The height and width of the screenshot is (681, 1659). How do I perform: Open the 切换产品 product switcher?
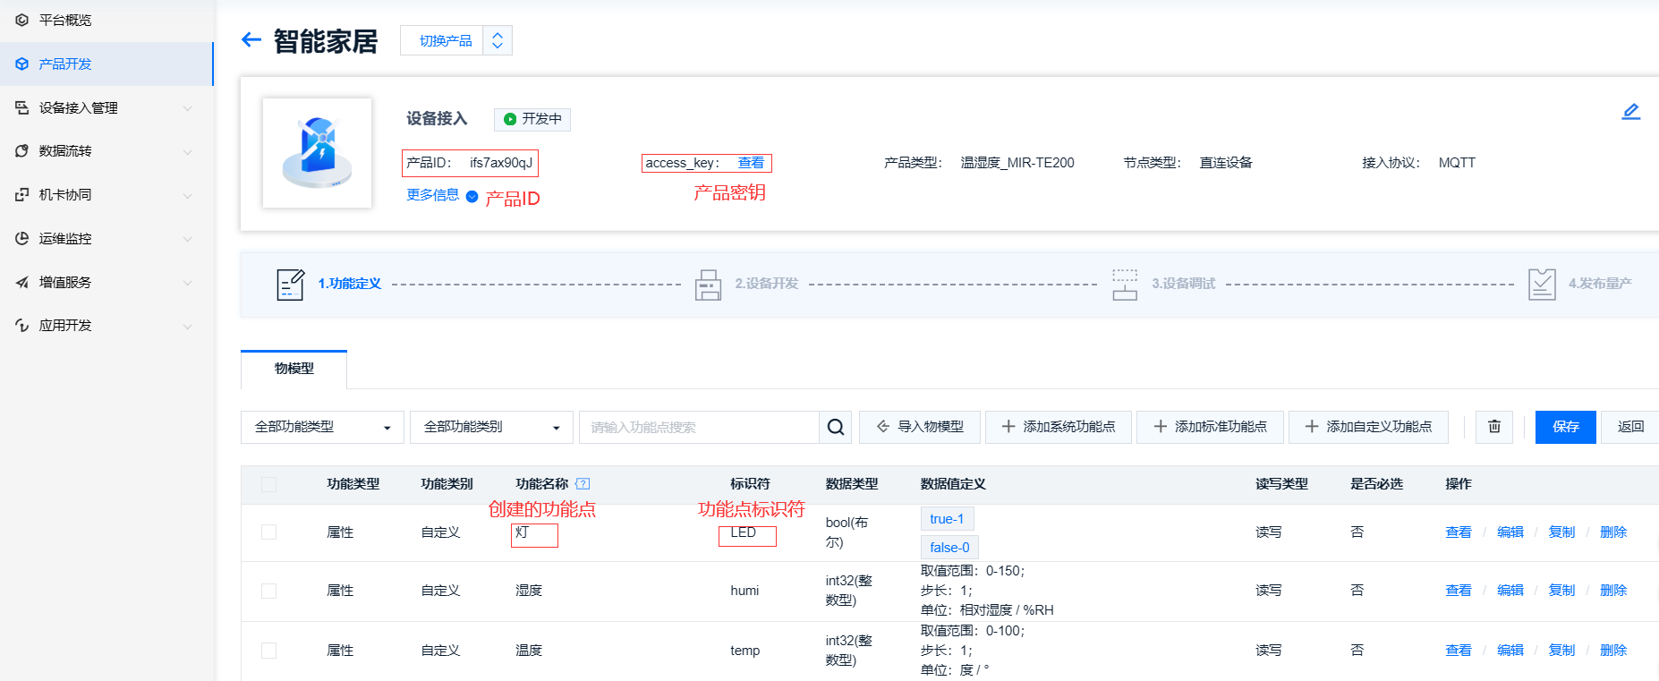(456, 40)
